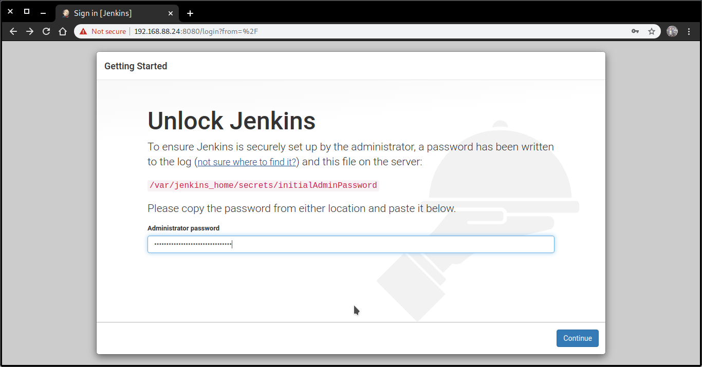Image resolution: width=702 pixels, height=367 pixels.
Task: Bookmark this page with the star
Action: tap(652, 31)
